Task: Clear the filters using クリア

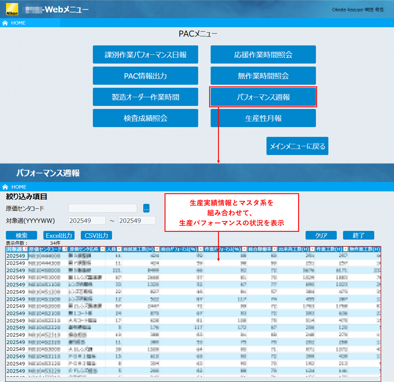Action: [321, 235]
